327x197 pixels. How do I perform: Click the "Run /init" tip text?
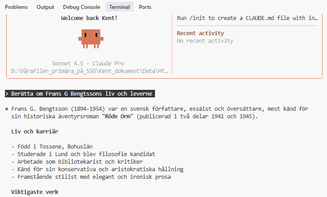coord(247,18)
